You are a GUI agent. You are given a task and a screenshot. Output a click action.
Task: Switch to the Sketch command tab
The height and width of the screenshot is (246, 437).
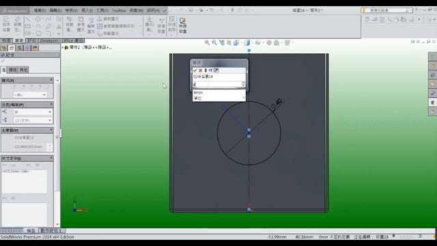click(19, 41)
